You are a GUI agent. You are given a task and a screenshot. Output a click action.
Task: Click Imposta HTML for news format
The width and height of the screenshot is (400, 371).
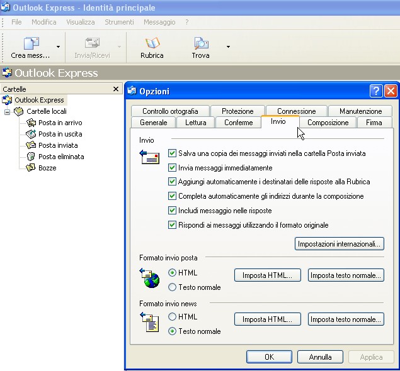coord(267,319)
